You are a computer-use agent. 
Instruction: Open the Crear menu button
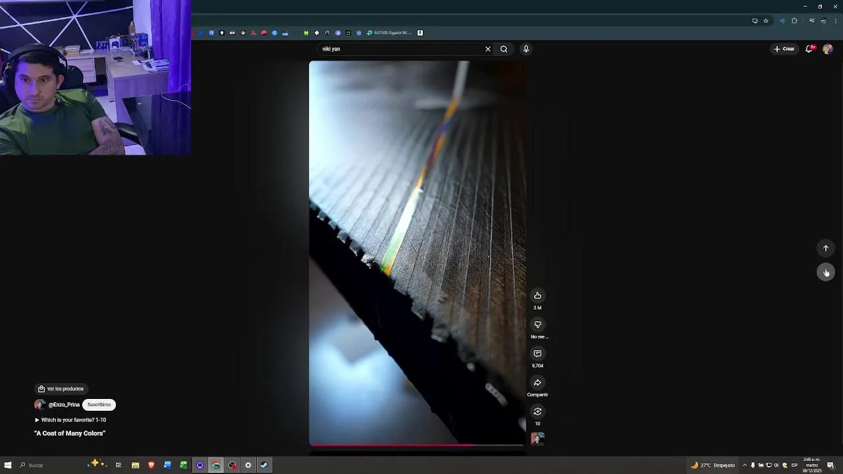pyautogui.click(x=784, y=49)
